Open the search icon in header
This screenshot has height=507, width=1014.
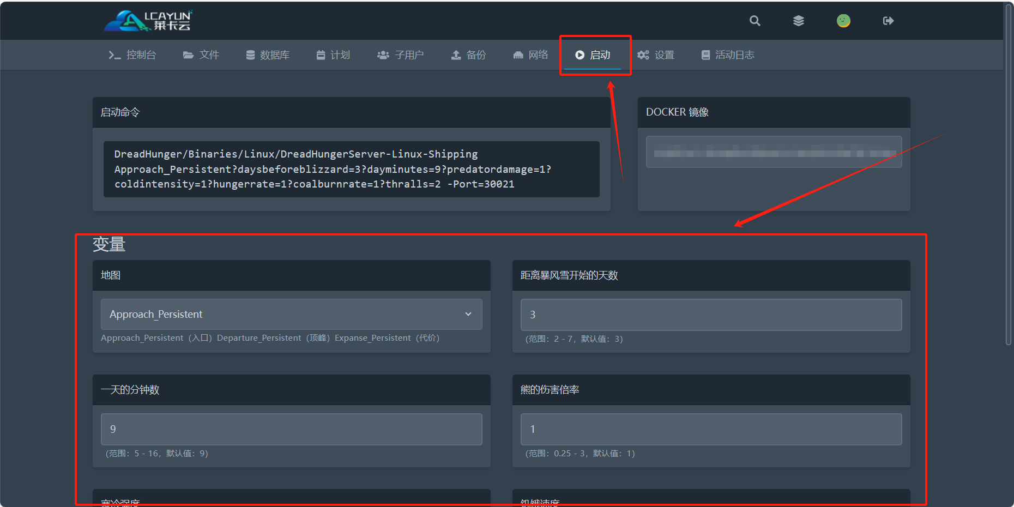point(755,21)
